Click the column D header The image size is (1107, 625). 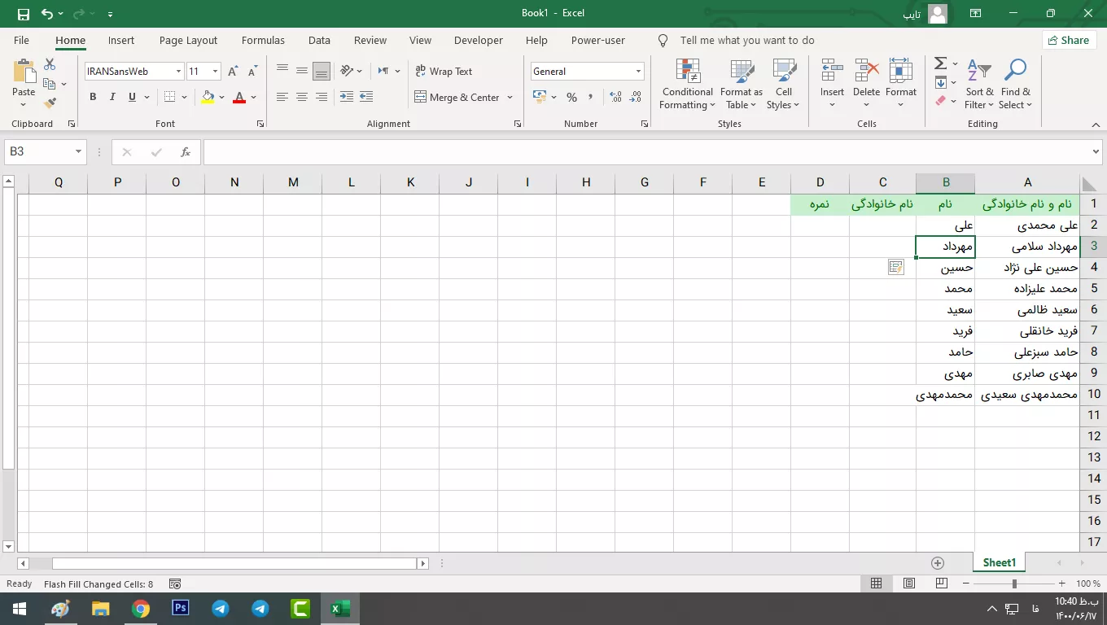coord(820,182)
